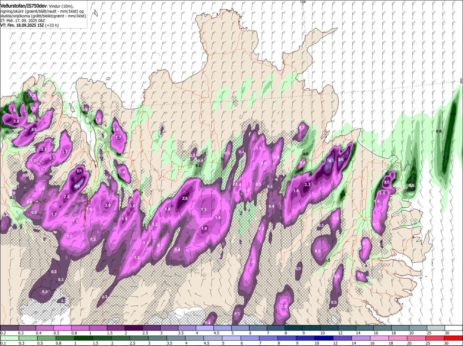463x346 pixels.
Task: Click the 'IT: Mið. 17. 09. 2025 06Z' line
Action: click(23, 21)
